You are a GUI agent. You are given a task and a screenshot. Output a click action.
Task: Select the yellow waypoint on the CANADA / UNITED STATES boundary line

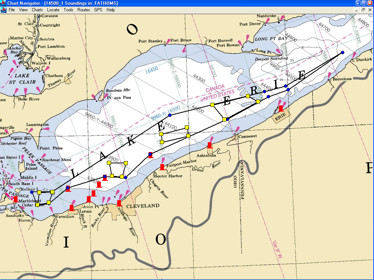pyautogui.click(x=212, y=105)
